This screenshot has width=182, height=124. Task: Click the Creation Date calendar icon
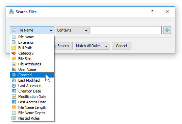pyautogui.click(x=14, y=91)
